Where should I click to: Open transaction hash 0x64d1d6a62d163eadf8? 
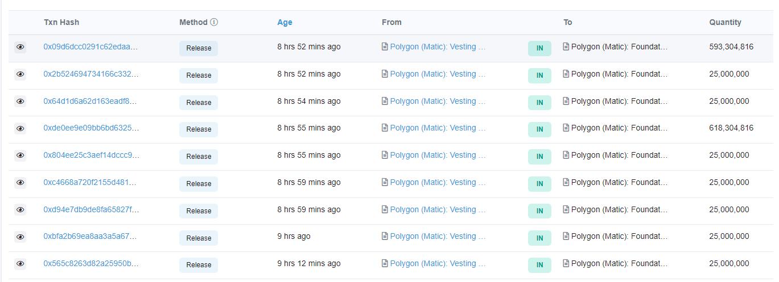[90, 101]
